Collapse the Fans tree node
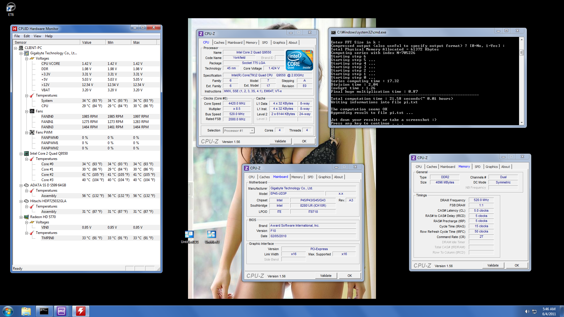 (27, 112)
